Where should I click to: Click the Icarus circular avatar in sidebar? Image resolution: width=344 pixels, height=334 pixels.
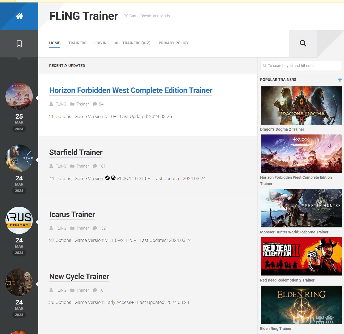point(19,220)
